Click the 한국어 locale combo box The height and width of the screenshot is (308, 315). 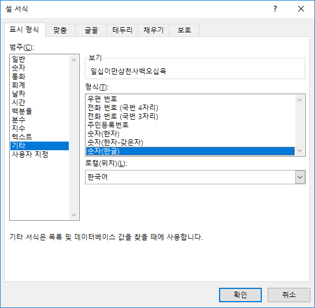coord(195,177)
